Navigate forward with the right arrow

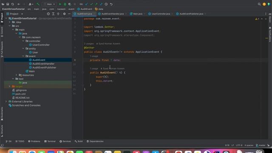click(24, 4)
